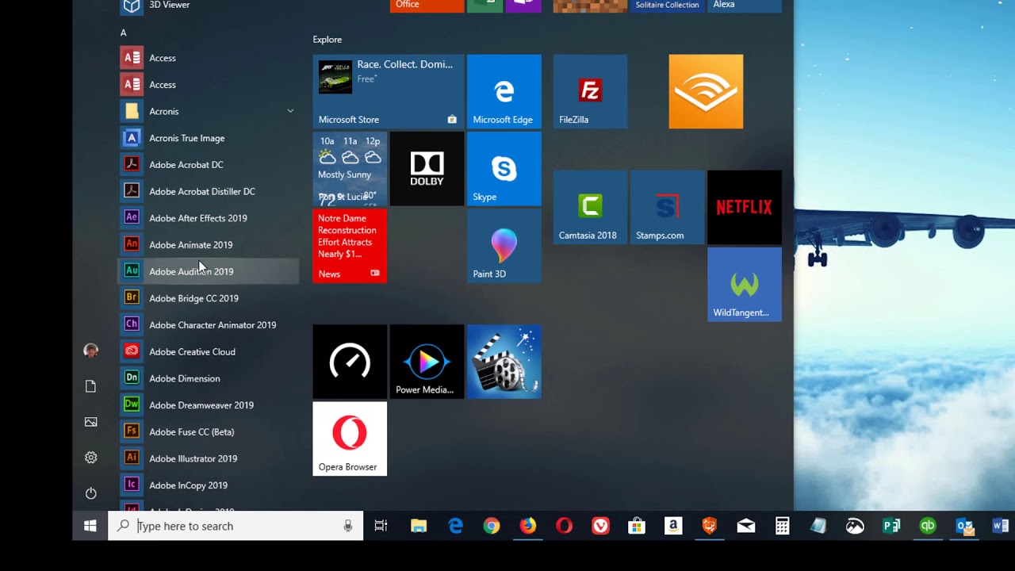Open Adobe Acrobat Distiller DC
The image size is (1015, 571).
(209, 191)
